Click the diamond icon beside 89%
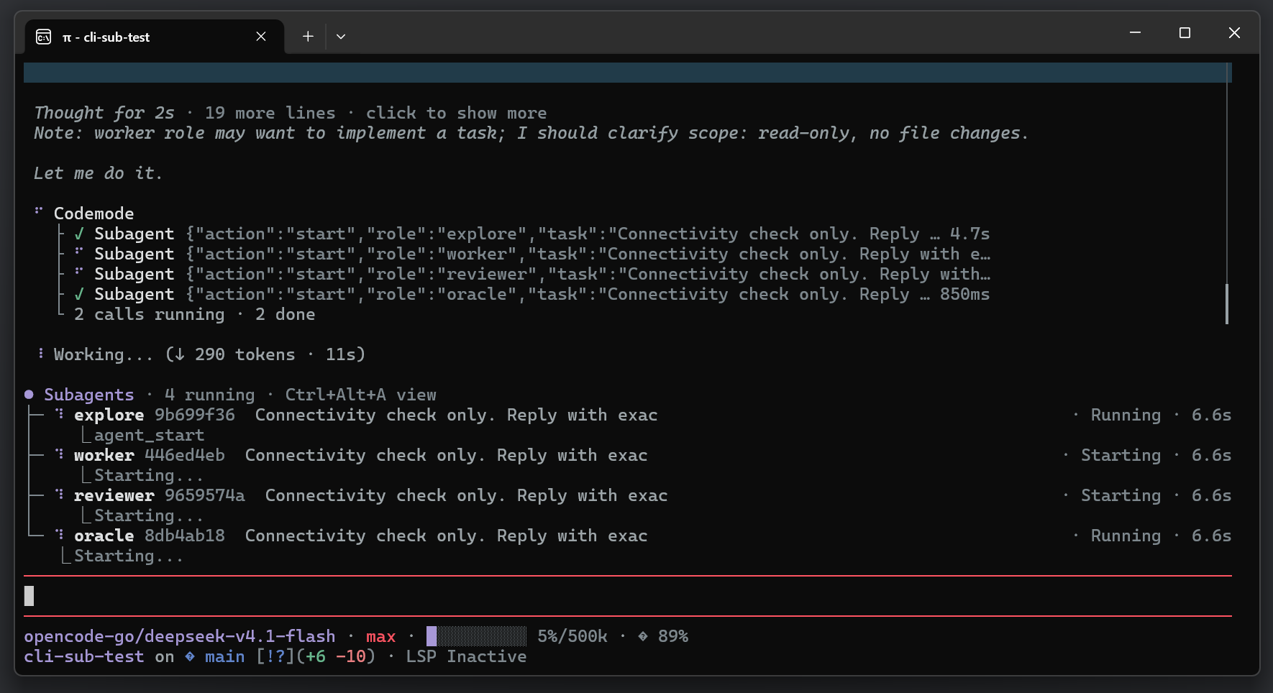The image size is (1273, 693). point(642,636)
